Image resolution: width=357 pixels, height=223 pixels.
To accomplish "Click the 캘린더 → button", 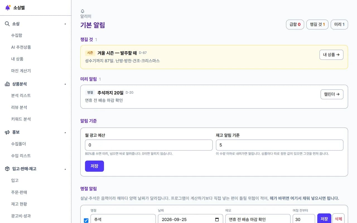I will tap(332, 94).
